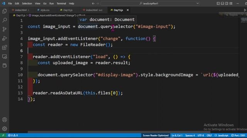Image resolution: width=247 pixels, height=138 pixels.
Task: Open the Terminal menu
Action: click(x=61, y=3)
